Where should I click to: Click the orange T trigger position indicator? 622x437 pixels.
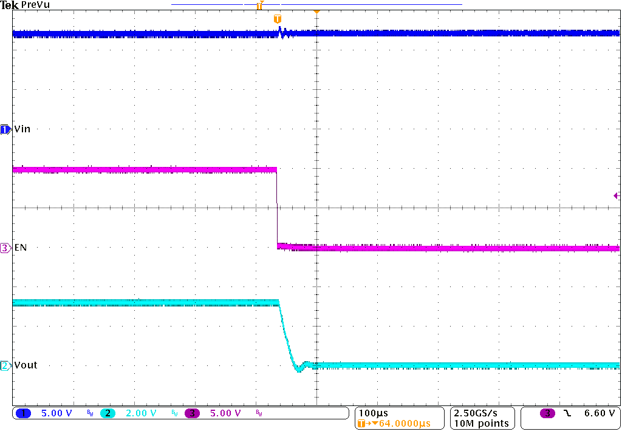278,19
